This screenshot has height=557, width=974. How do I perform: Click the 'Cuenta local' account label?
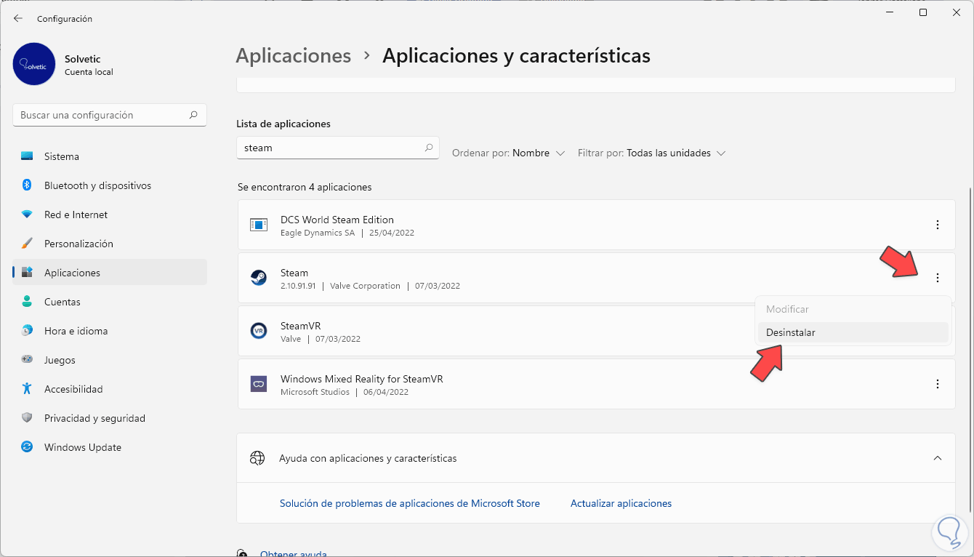89,72
